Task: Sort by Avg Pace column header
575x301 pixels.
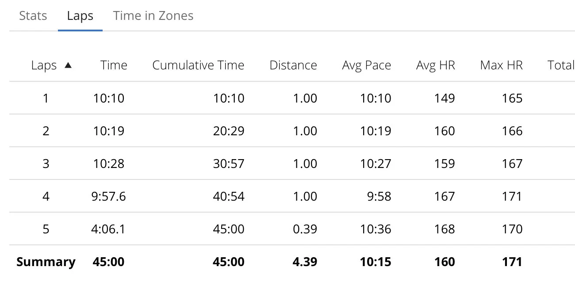Action: (367, 65)
